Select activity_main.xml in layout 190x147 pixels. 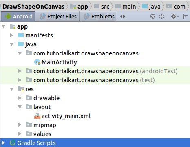(66, 116)
